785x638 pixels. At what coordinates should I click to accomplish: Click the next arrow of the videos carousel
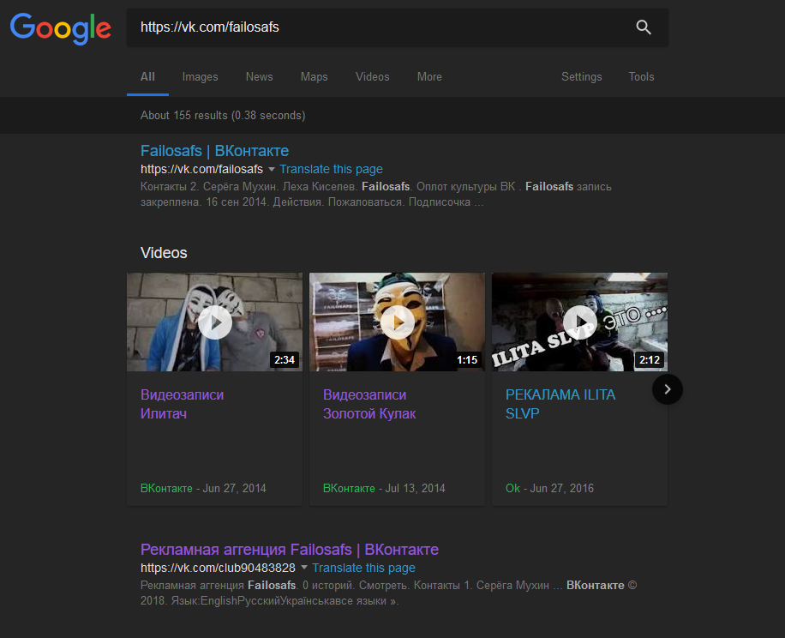coord(668,389)
